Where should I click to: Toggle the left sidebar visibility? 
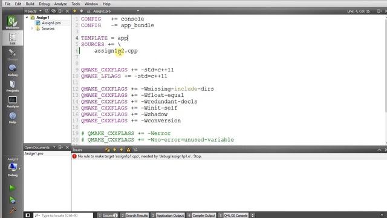pos(28,216)
